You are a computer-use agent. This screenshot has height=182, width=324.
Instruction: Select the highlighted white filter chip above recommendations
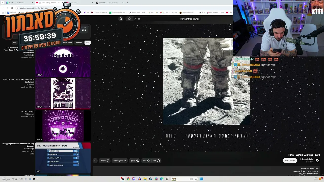click(88, 43)
